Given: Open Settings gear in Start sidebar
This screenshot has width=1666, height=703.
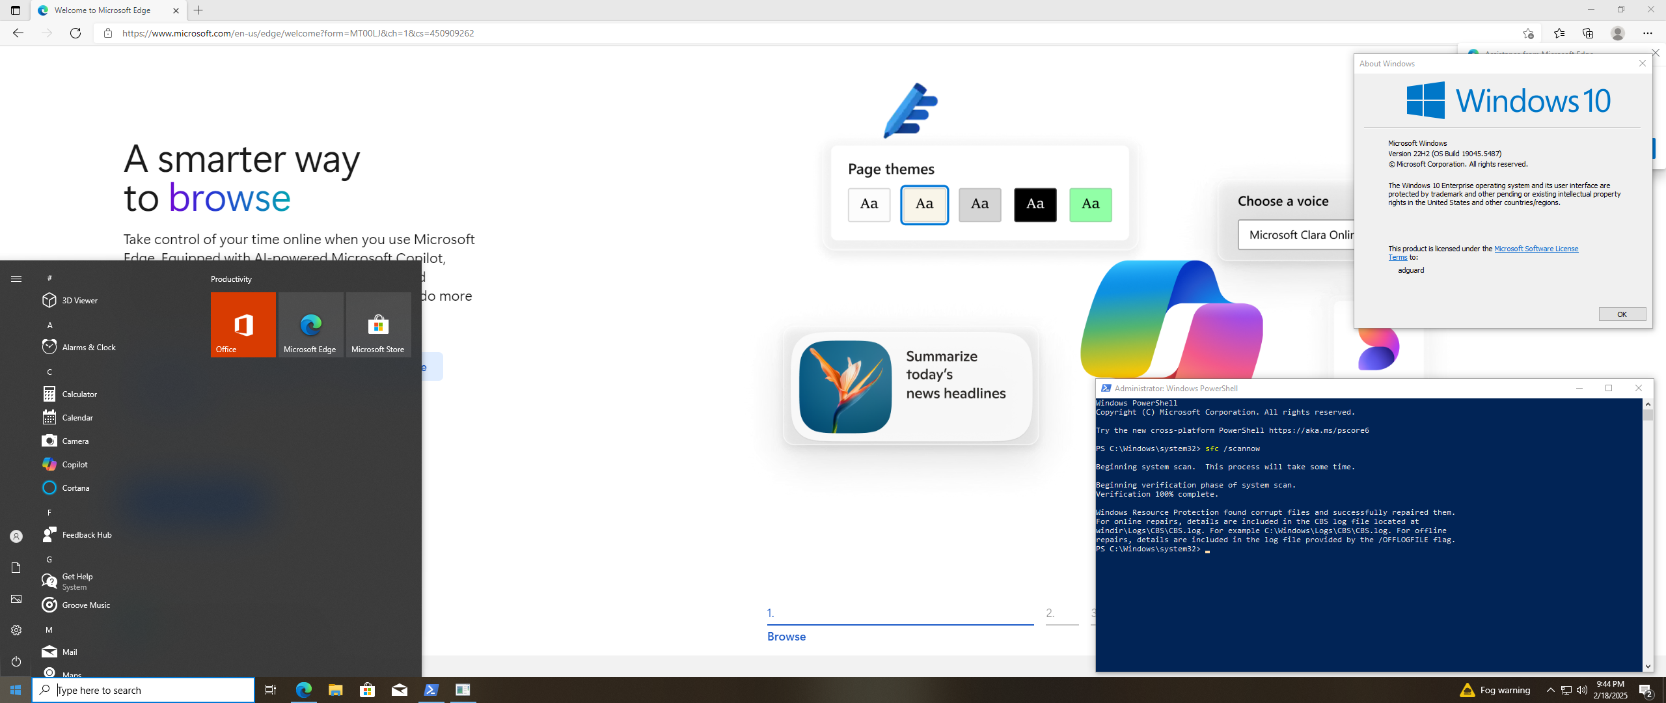Looking at the screenshot, I should click(16, 630).
